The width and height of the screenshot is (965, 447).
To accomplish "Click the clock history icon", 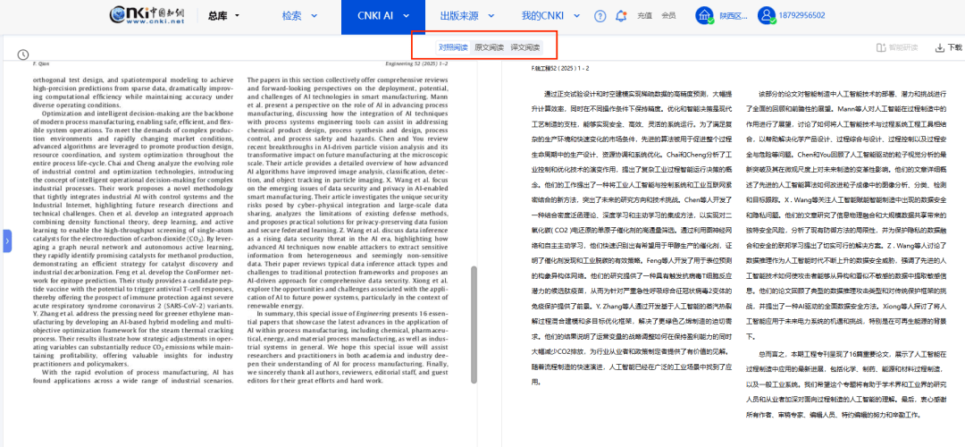I will point(23,55).
